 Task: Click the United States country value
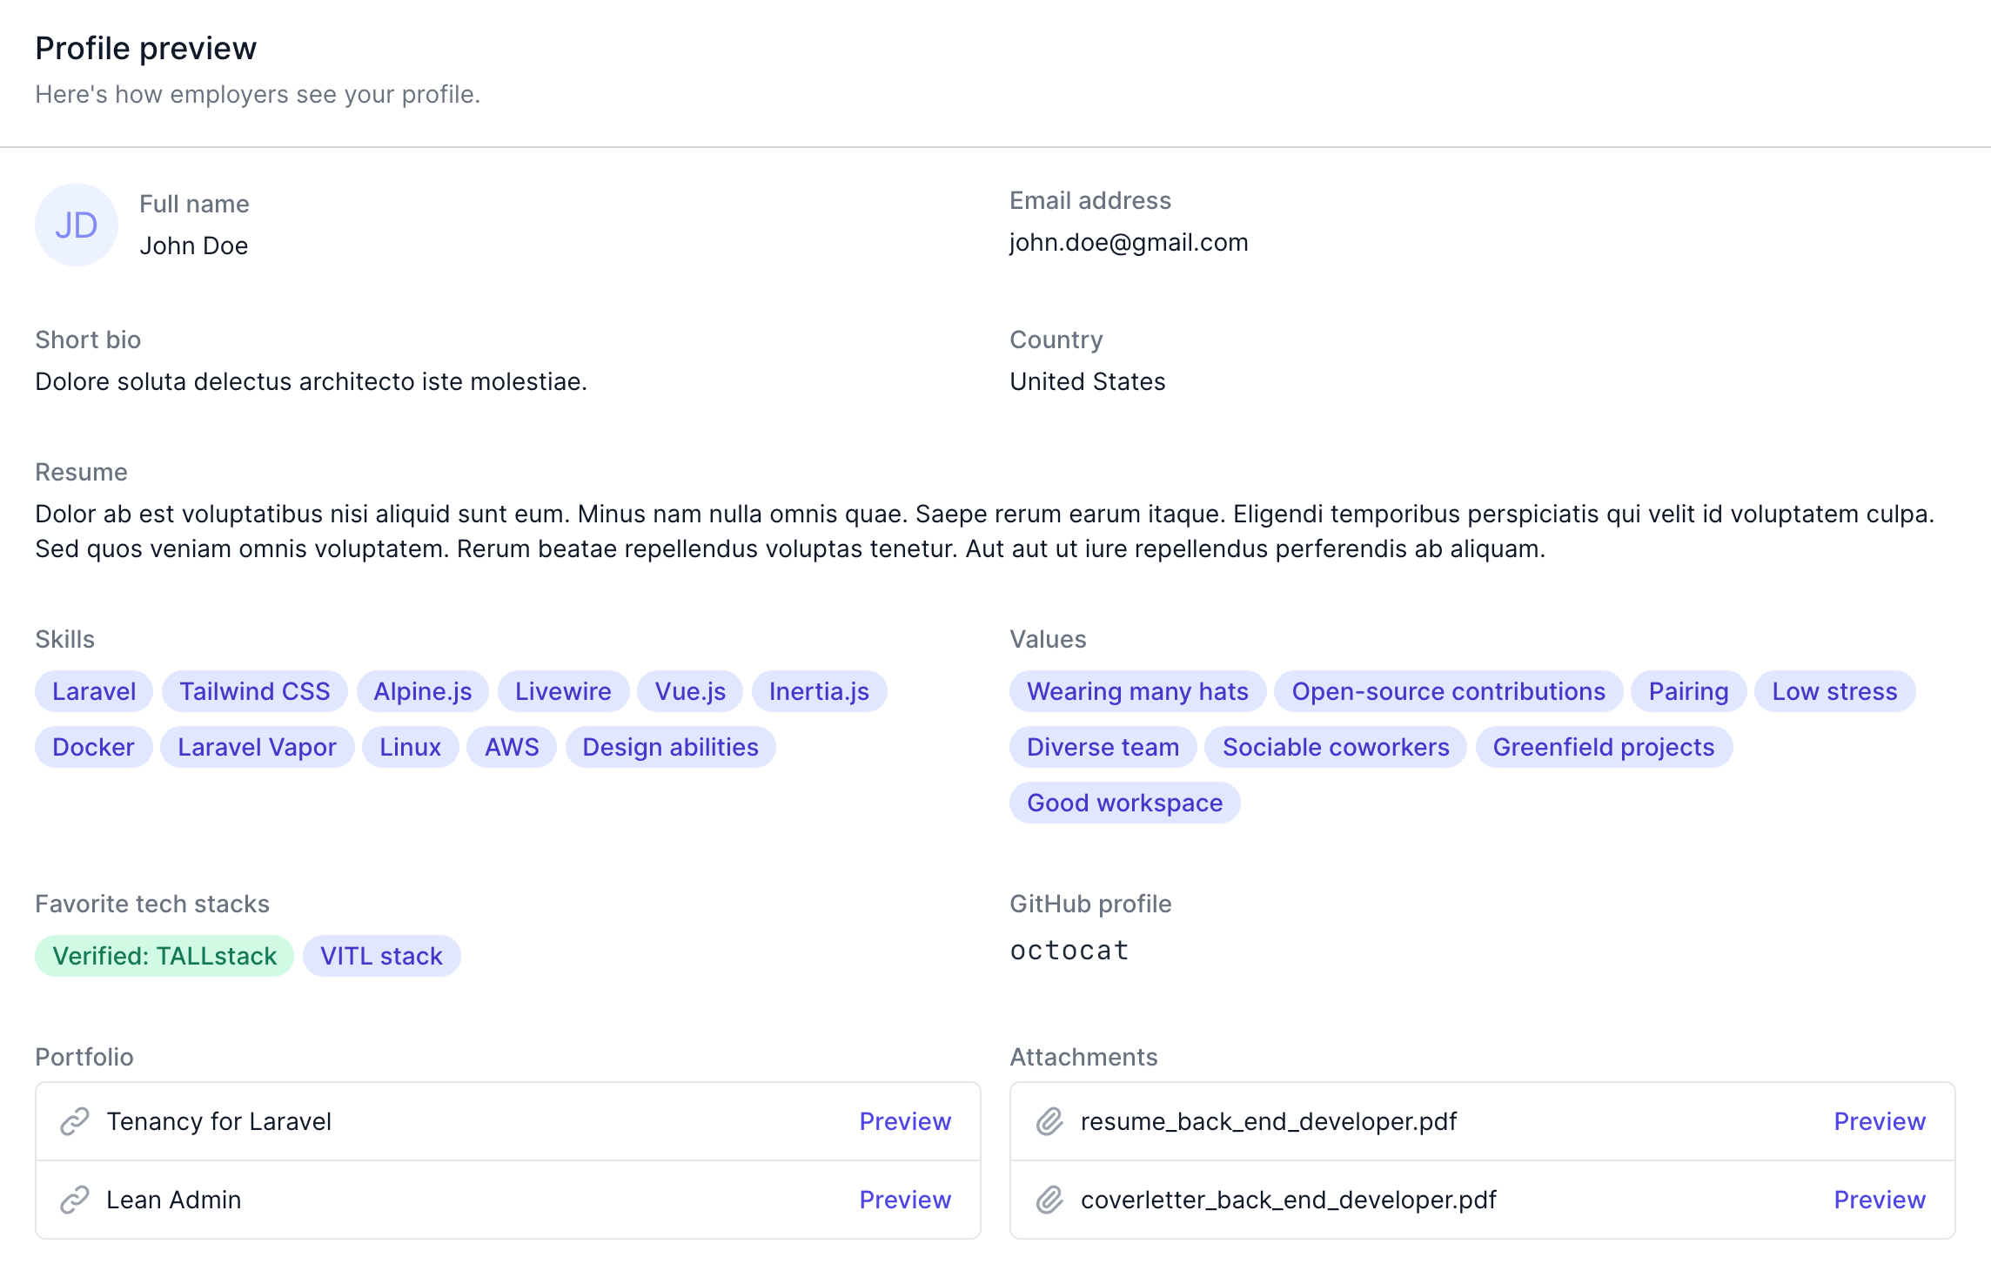1087,381
